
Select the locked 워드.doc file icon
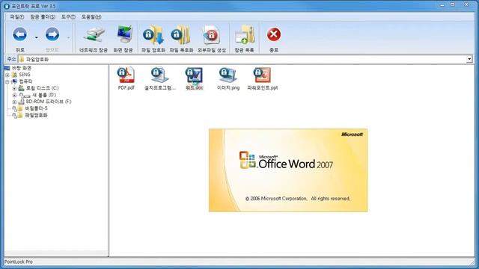coord(194,75)
